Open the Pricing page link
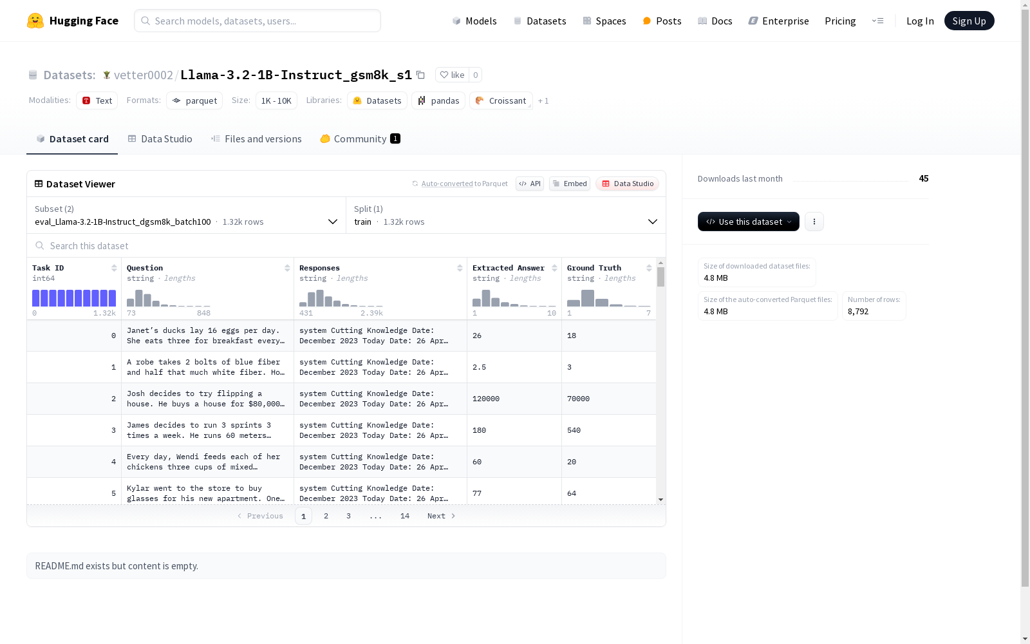 [840, 21]
